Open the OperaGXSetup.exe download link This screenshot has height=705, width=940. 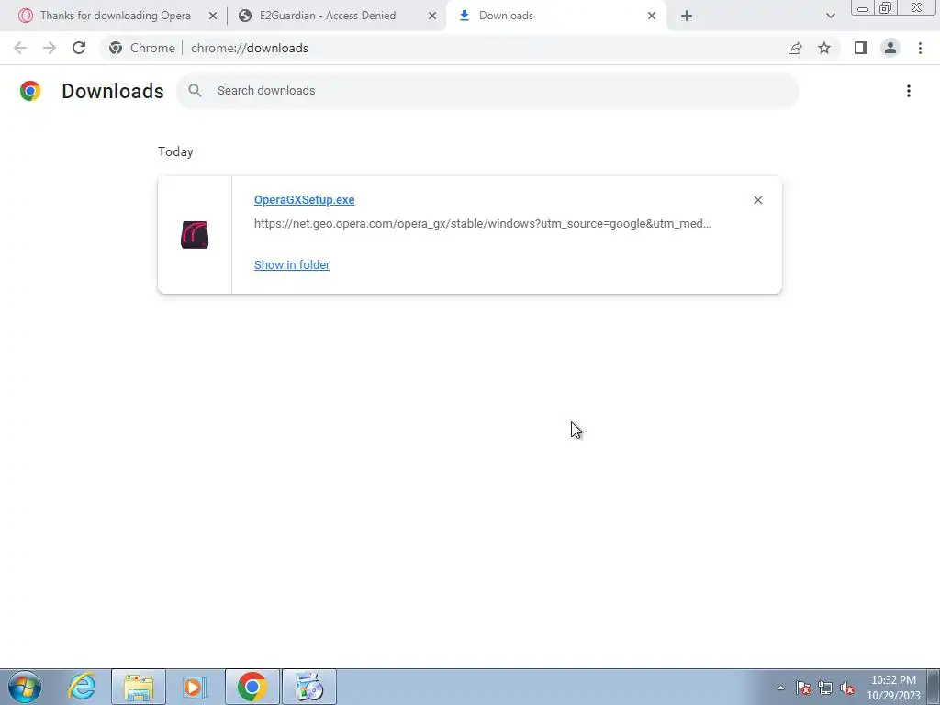point(304,199)
